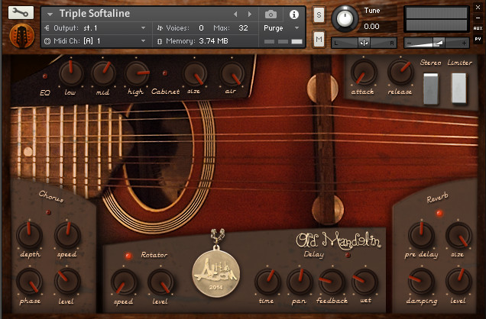The height and width of the screenshot is (319, 486).
Task: Toggle the Rotator power LED
Action: [x=128, y=256]
